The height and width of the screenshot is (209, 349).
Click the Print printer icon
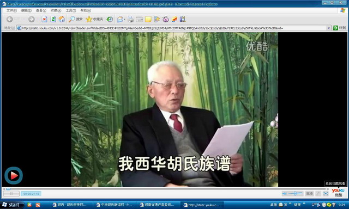(131, 20)
